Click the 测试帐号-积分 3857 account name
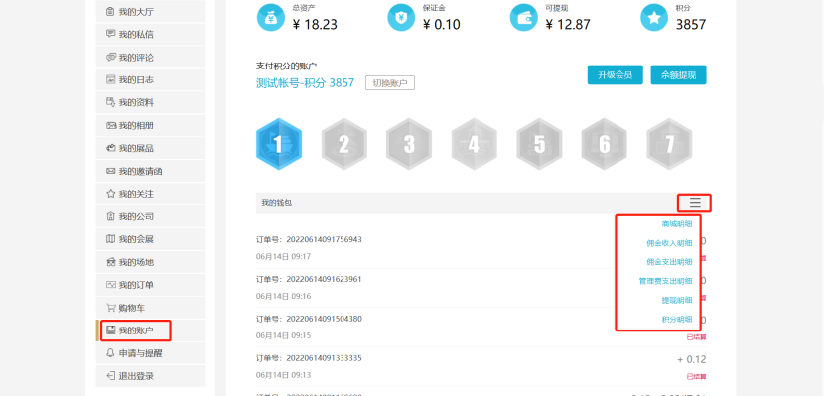 305,83
